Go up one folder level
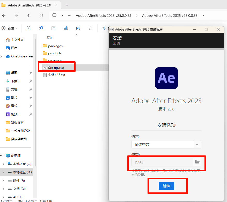The height and width of the screenshot is (202, 227). (x=29, y=16)
